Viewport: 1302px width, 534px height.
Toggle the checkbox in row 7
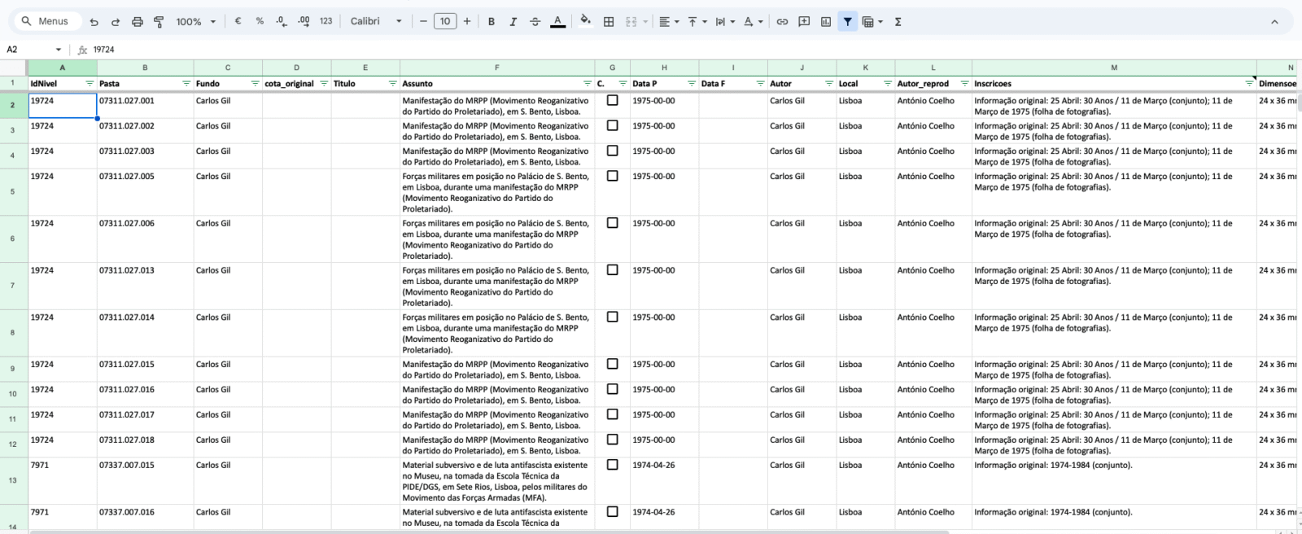coord(613,270)
